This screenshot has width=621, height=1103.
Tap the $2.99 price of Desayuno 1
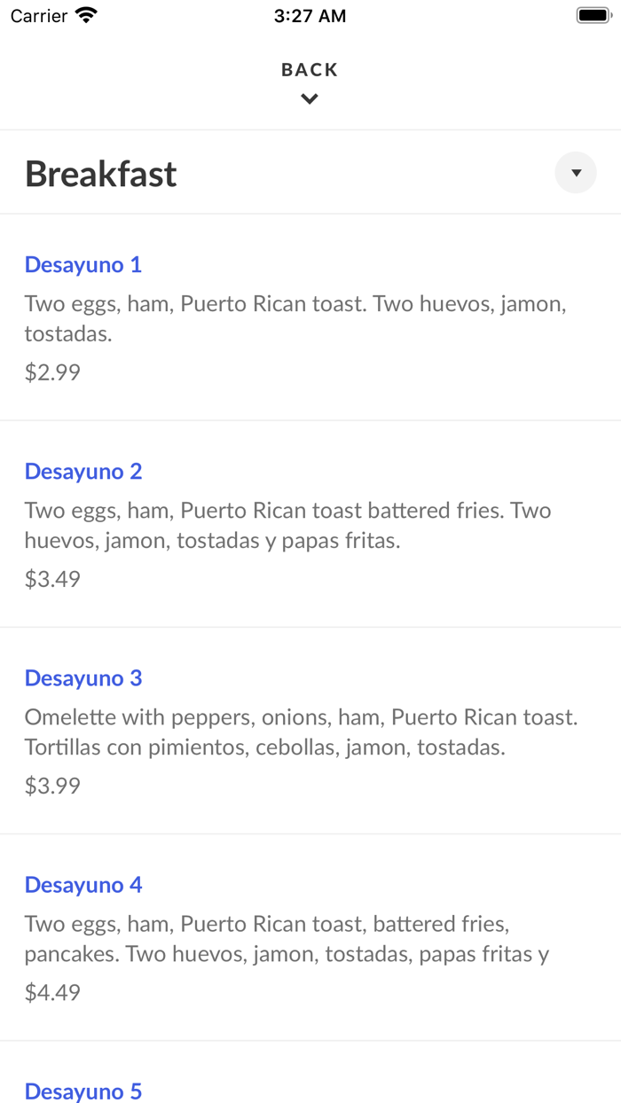click(52, 372)
